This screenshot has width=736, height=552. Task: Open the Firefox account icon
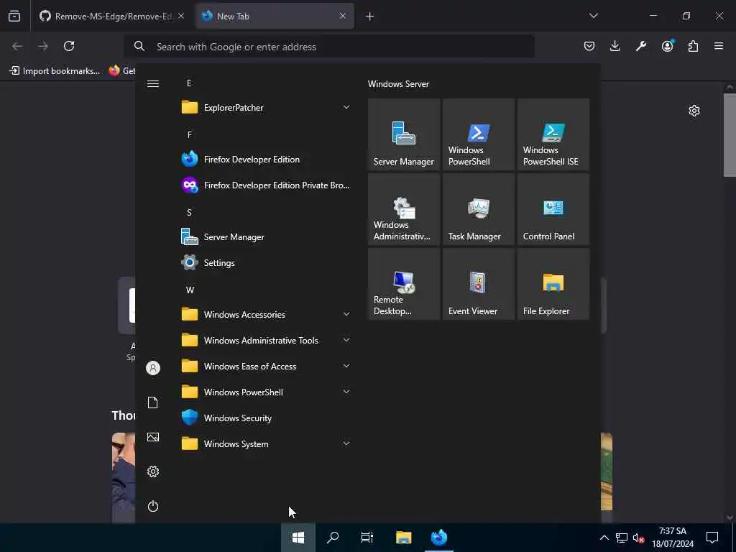pos(667,46)
